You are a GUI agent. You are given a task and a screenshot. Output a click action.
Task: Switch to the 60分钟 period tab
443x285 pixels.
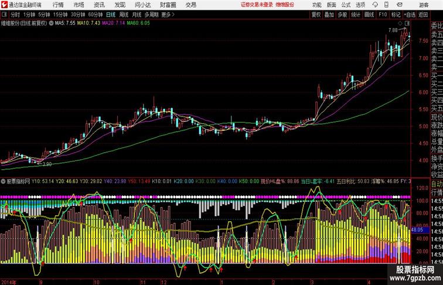[95, 15]
